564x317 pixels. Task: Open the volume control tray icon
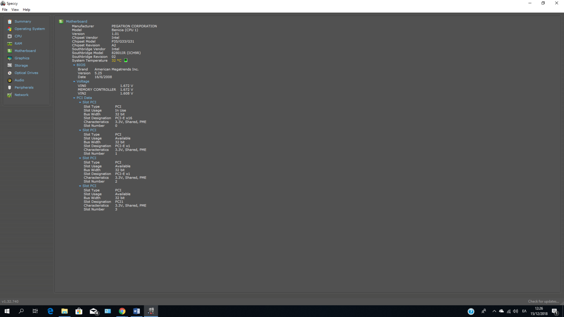pos(516,311)
